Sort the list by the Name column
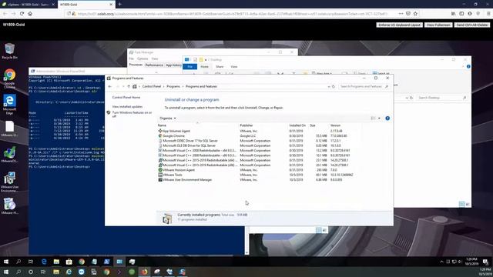This screenshot has height=277, width=493. 162,125
